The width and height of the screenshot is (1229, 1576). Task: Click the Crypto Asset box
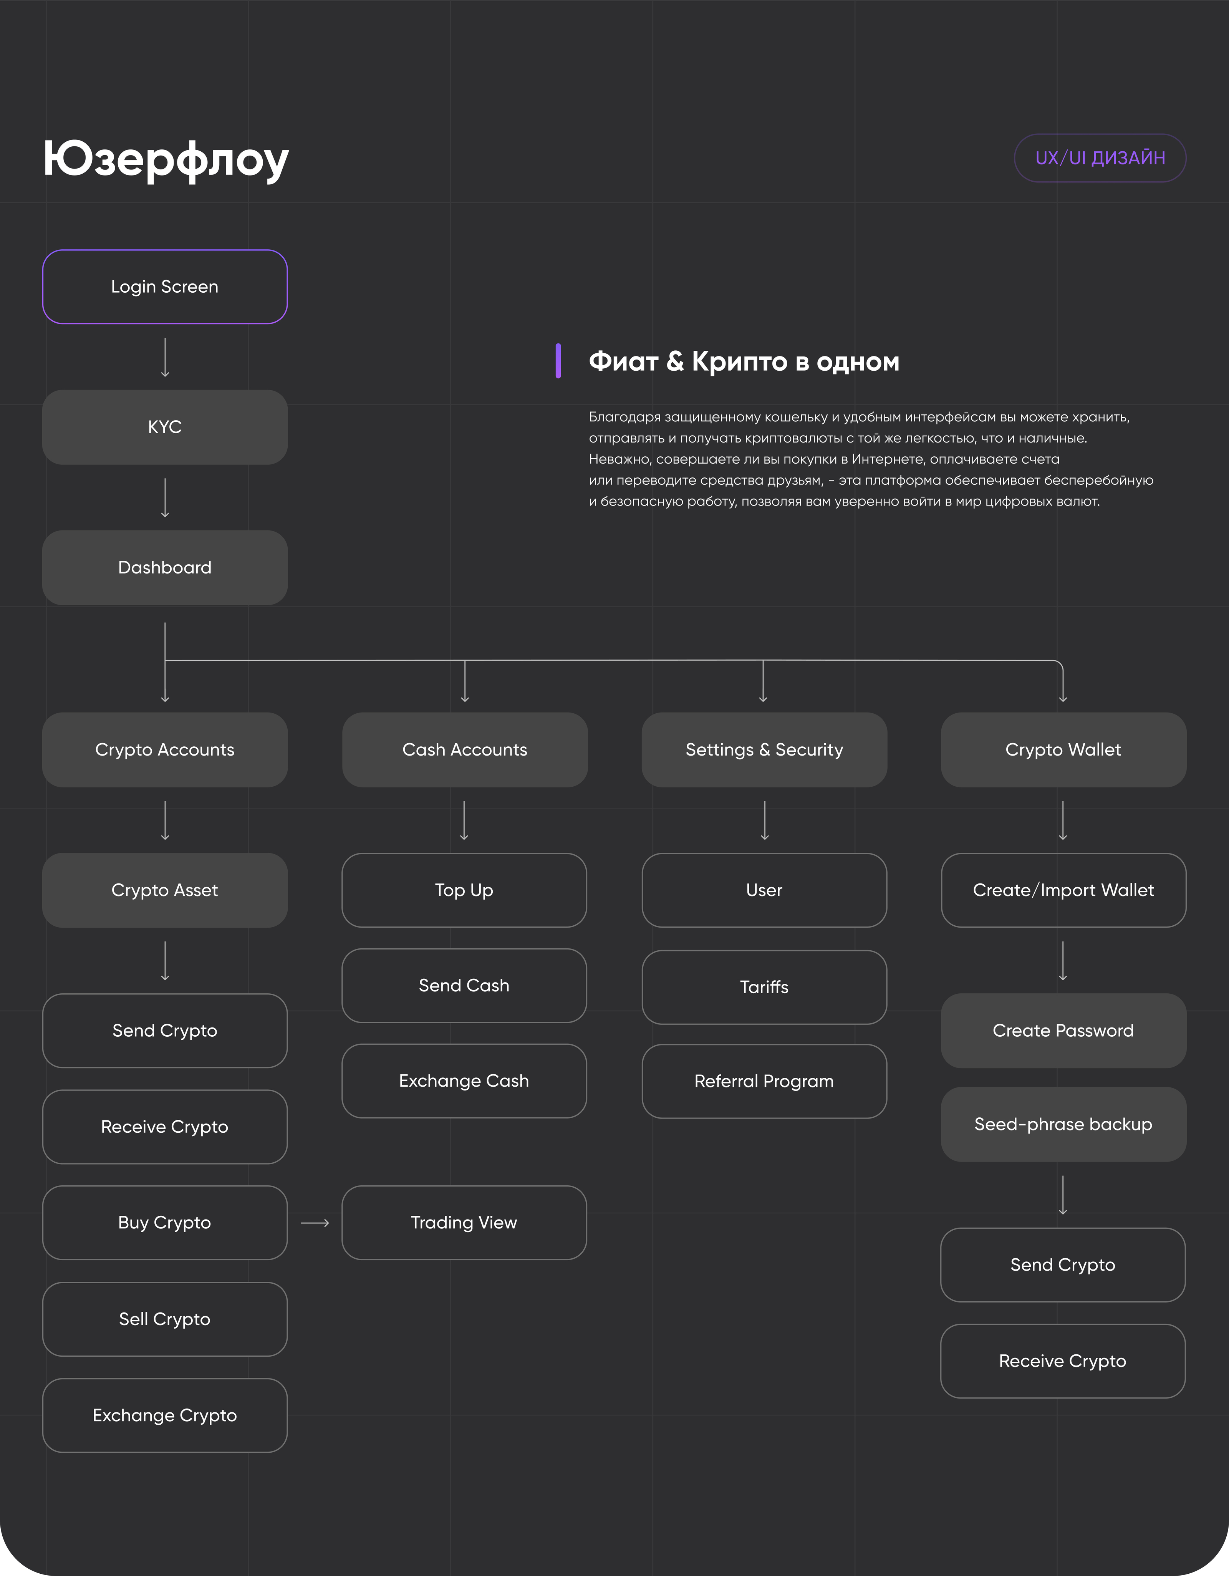[x=164, y=890]
